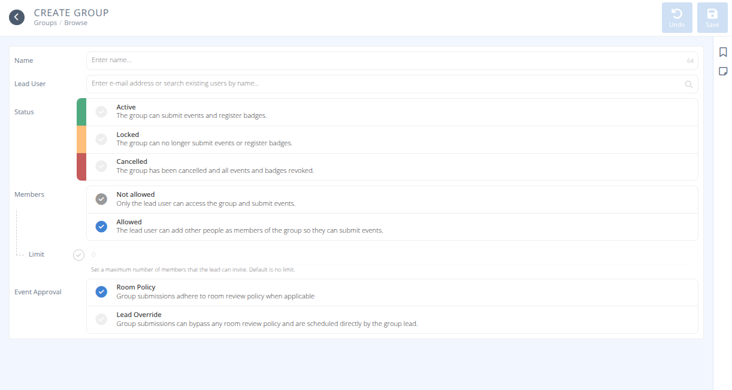Click "Group submissions can bypass" description
Screen dimensions: 732x390
[267, 324]
